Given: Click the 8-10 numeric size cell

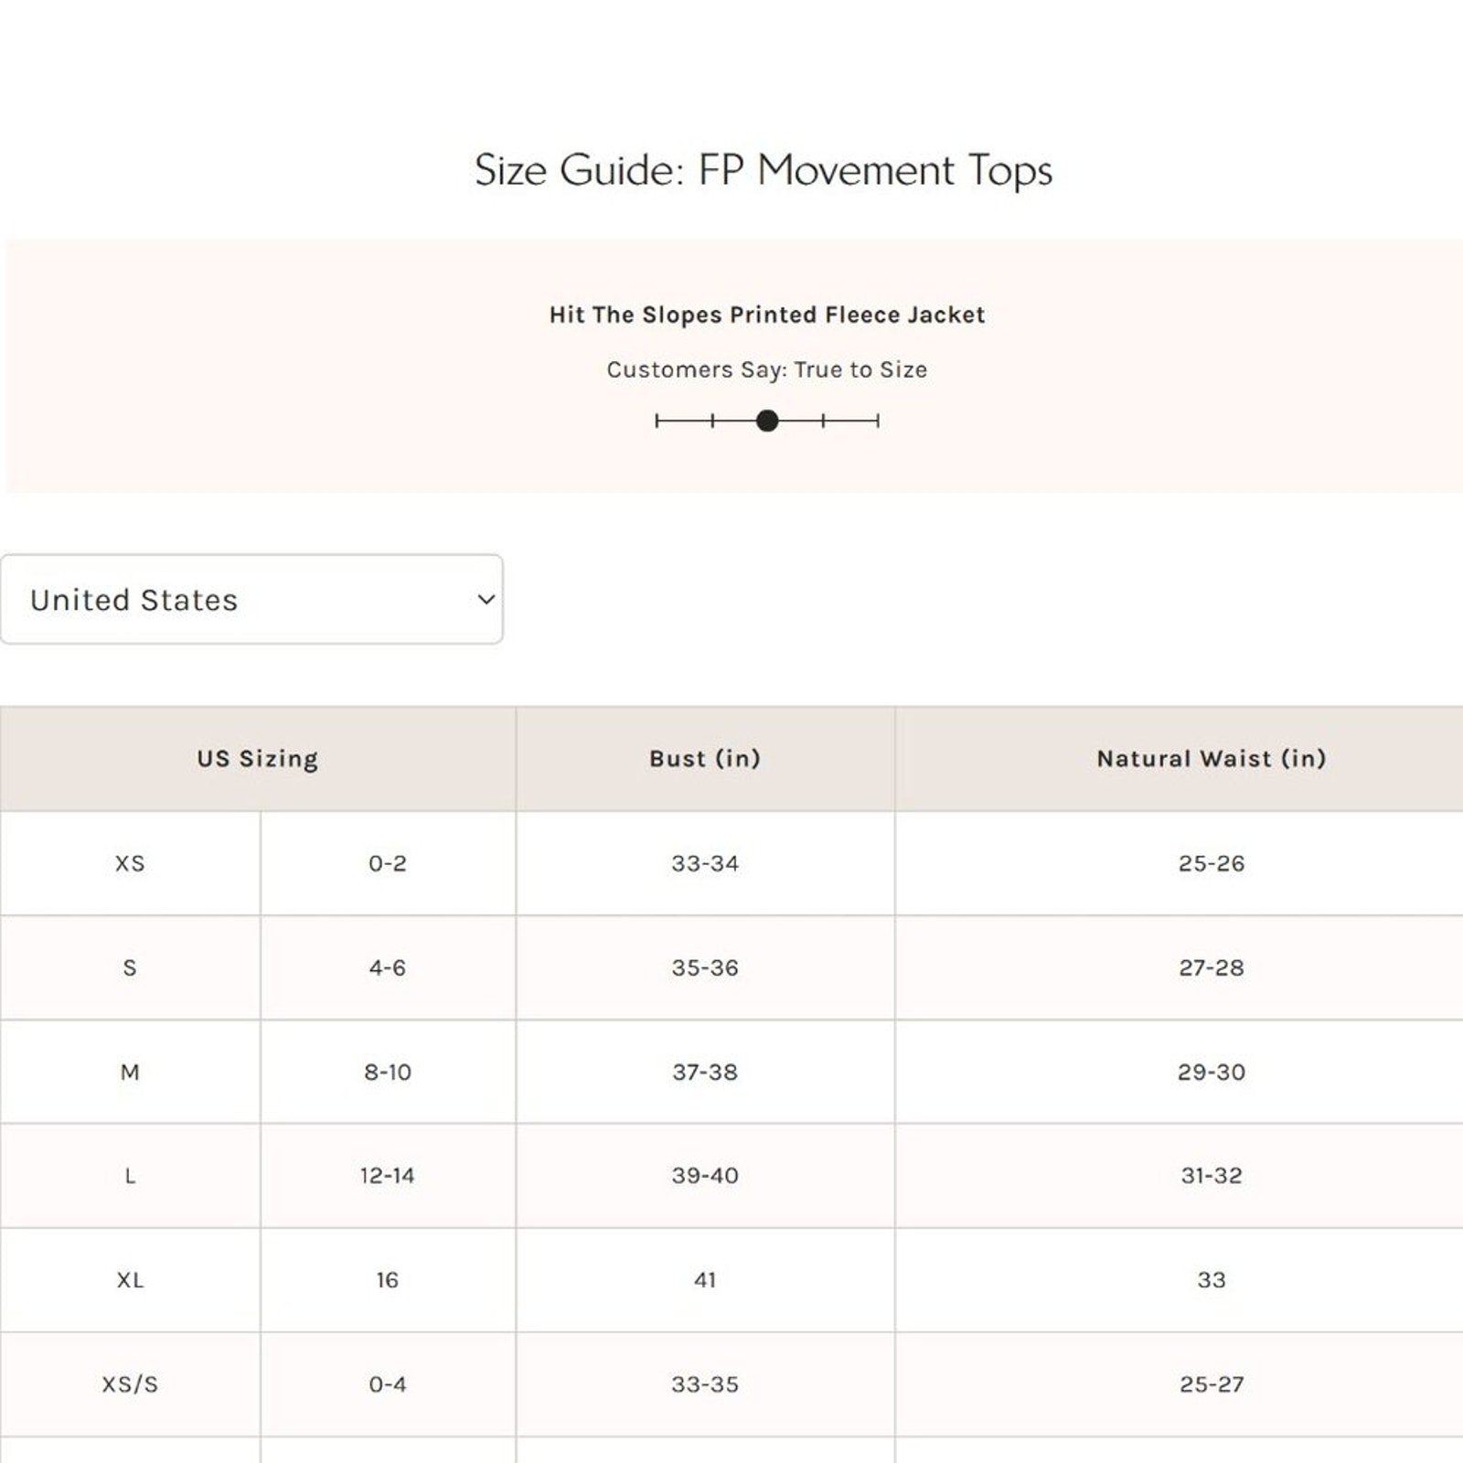Looking at the screenshot, I should click(x=388, y=1072).
